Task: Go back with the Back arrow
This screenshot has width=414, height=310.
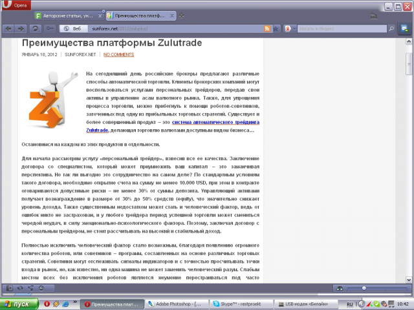Action: (8, 28)
